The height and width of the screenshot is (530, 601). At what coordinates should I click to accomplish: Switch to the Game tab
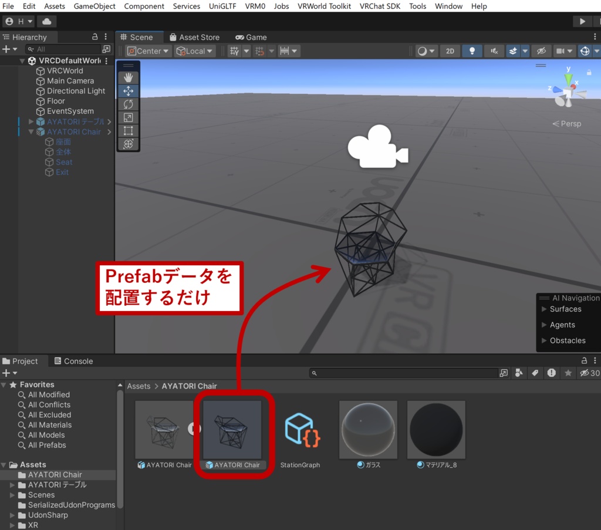(251, 37)
